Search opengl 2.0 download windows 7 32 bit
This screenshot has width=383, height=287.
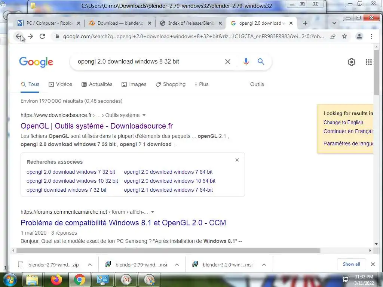71,172
